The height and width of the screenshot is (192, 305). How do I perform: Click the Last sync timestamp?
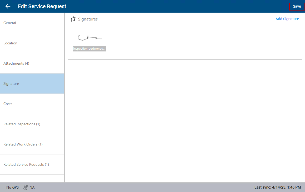tap(277, 187)
